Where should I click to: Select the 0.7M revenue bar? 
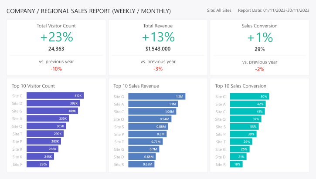click(x=144, y=149)
